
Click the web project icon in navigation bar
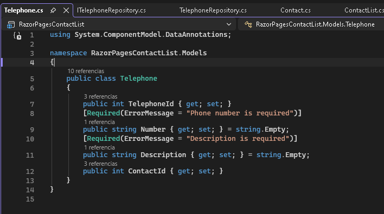click(11, 24)
